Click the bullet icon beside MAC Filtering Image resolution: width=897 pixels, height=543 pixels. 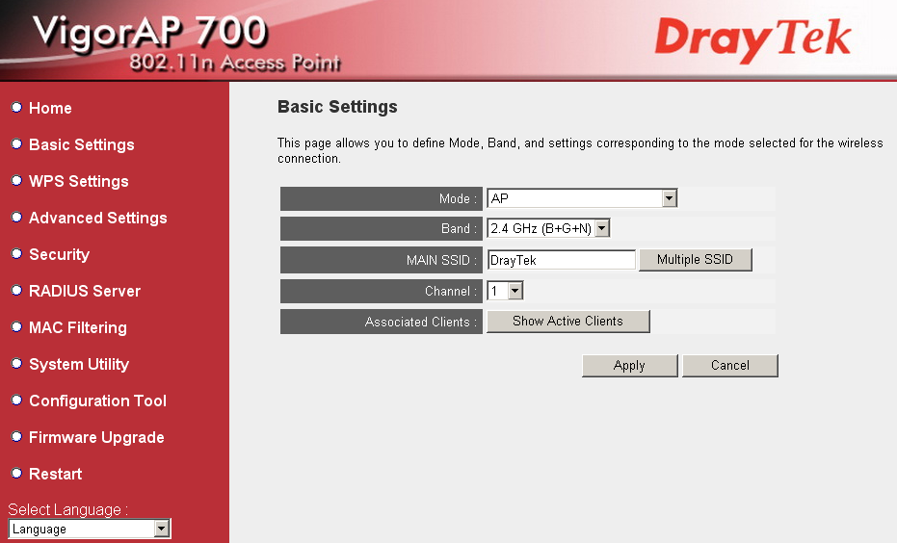point(16,326)
